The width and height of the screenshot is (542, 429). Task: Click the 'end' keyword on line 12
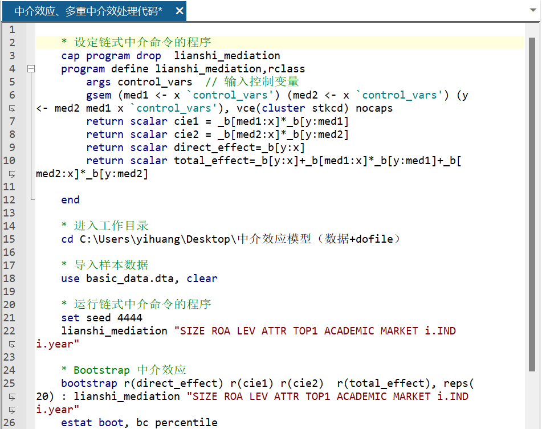coord(70,199)
